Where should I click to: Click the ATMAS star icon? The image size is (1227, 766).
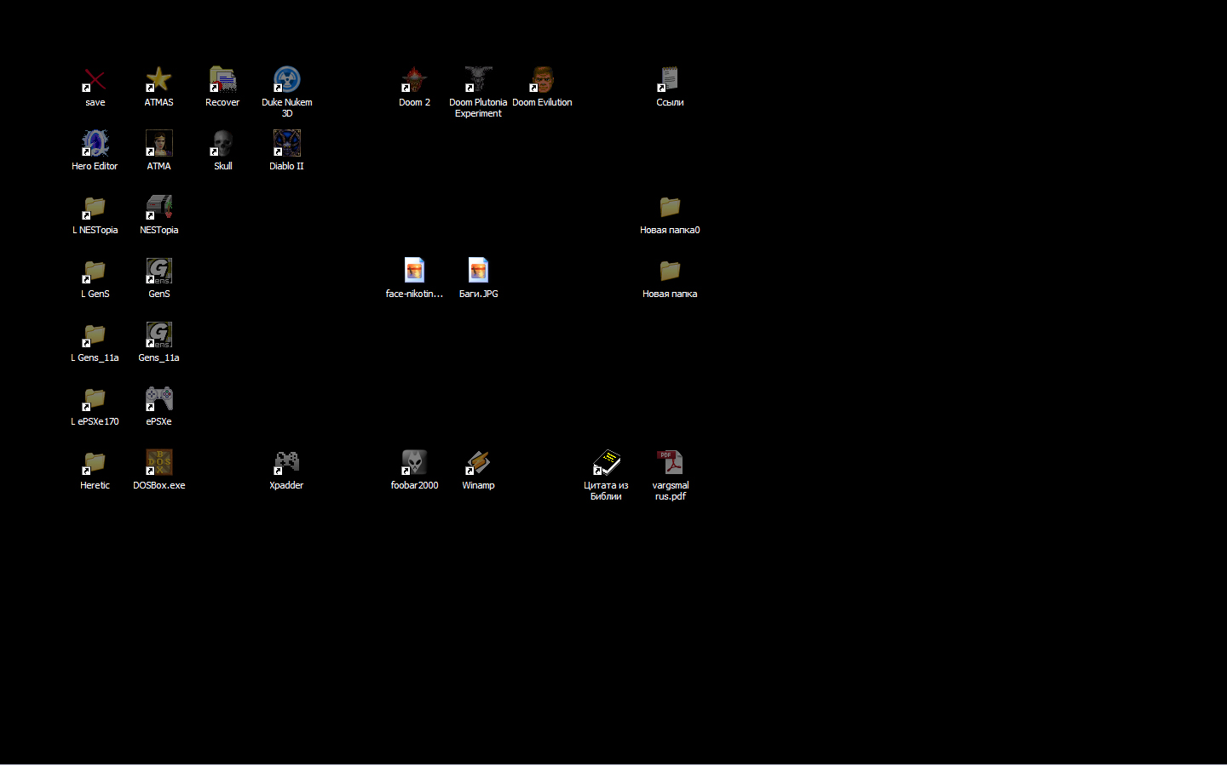coord(158,81)
